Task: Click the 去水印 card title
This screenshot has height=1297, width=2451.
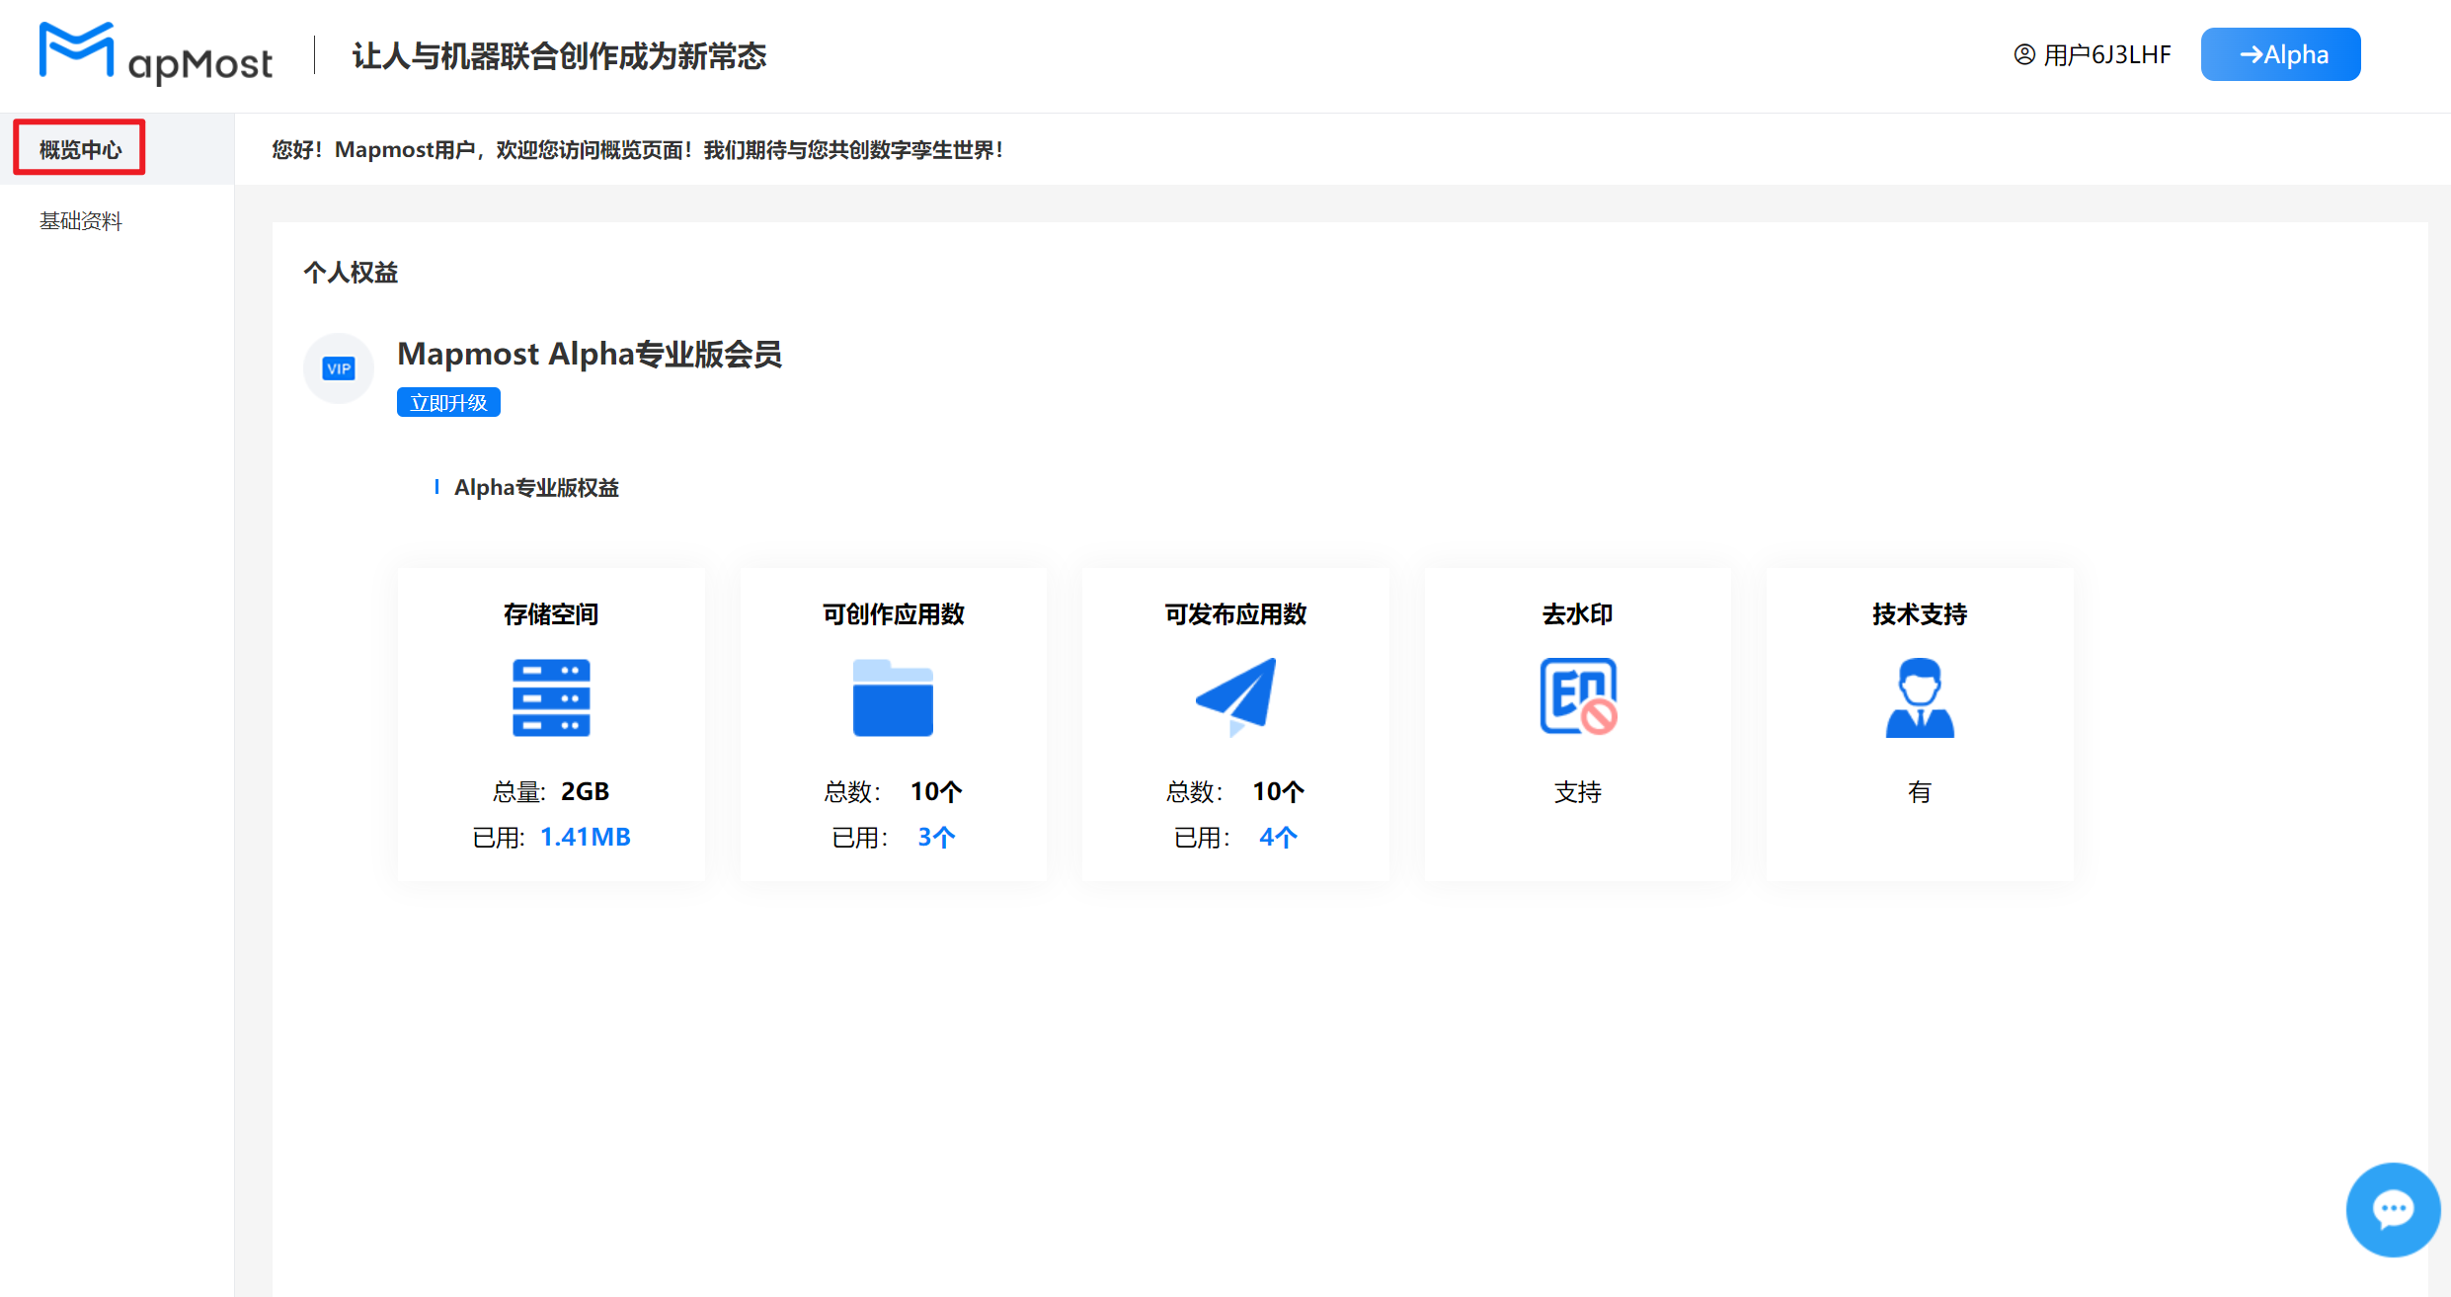Action: click(1578, 614)
